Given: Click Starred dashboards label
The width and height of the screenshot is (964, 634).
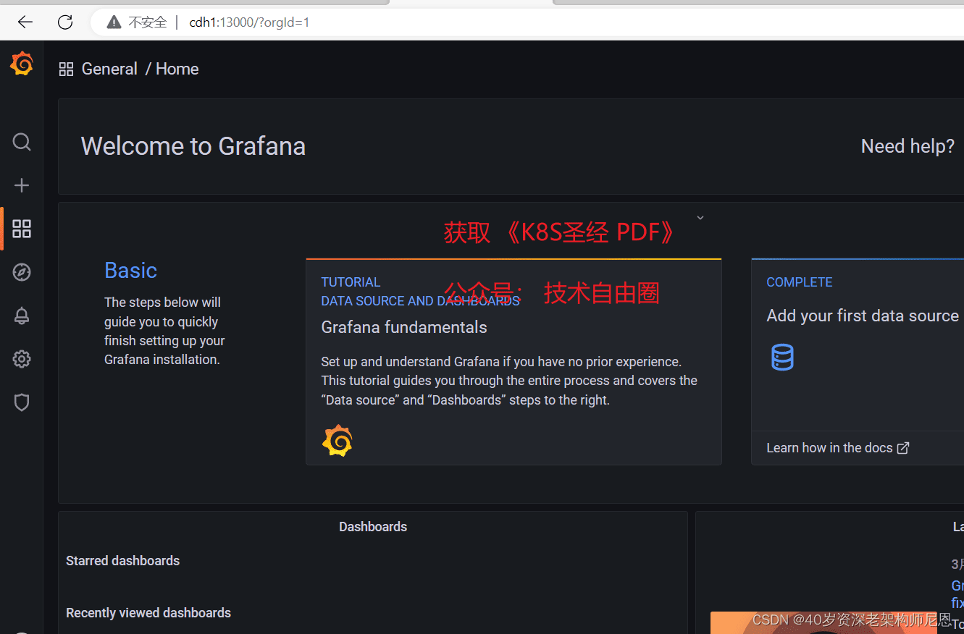Looking at the screenshot, I should 122,561.
